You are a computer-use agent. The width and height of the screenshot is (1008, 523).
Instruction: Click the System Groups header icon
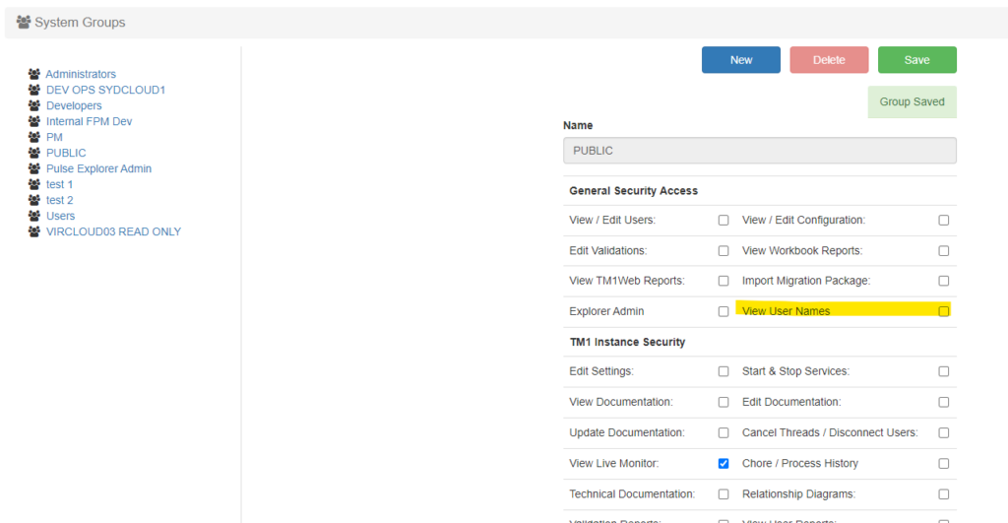point(24,22)
